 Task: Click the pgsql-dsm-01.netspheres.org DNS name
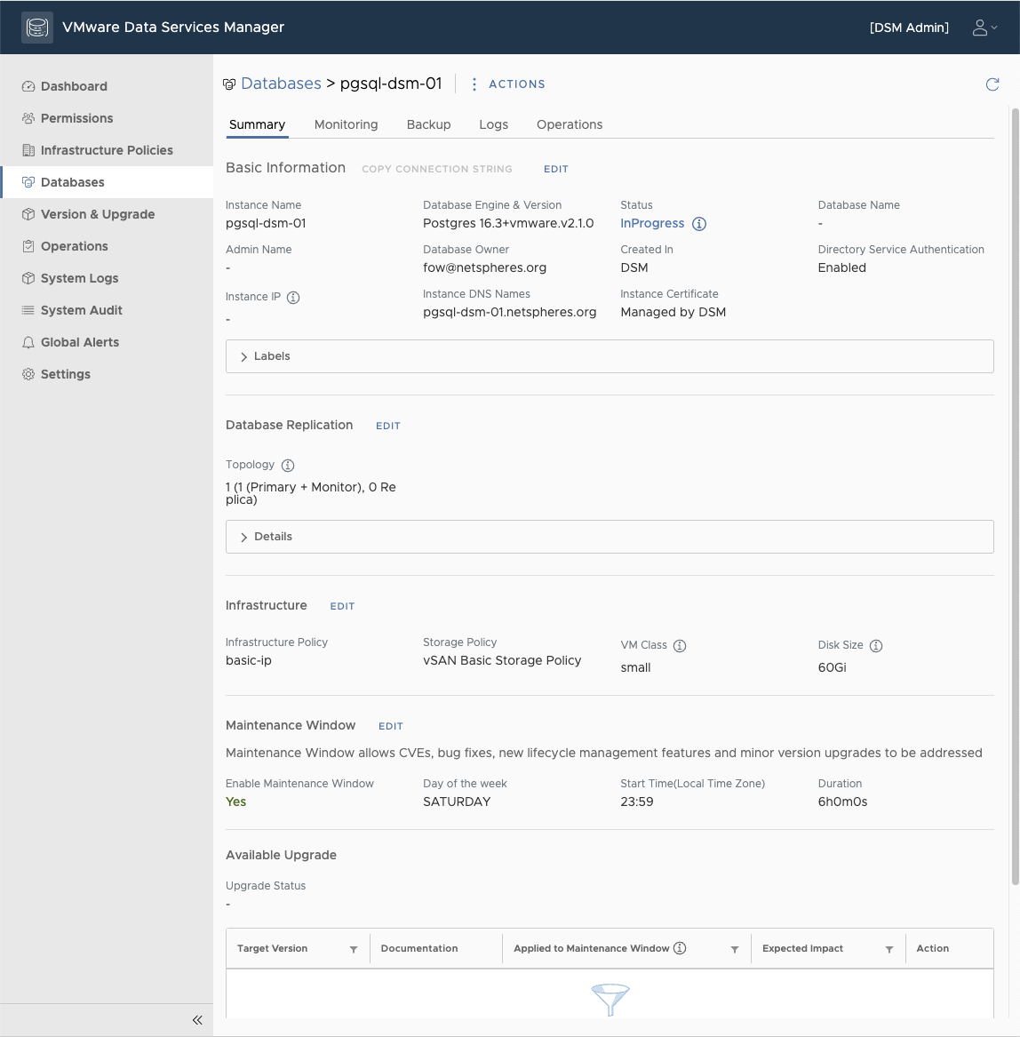[x=509, y=312]
